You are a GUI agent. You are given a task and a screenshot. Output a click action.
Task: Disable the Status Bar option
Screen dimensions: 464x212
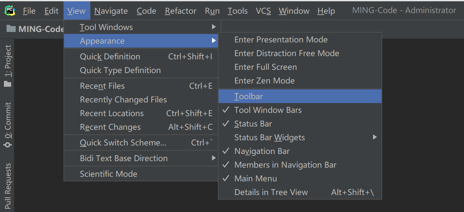click(x=253, y=124)
